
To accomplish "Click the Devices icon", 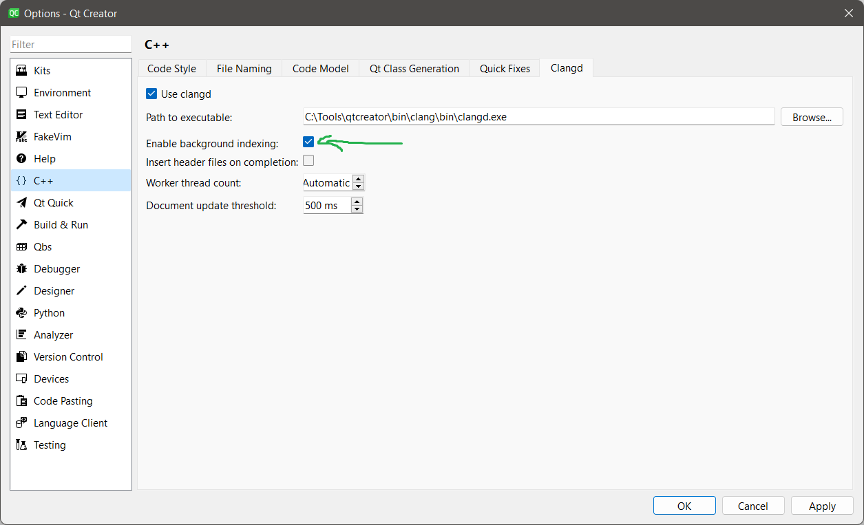I will pyautogui.click(x=21, y=379).
